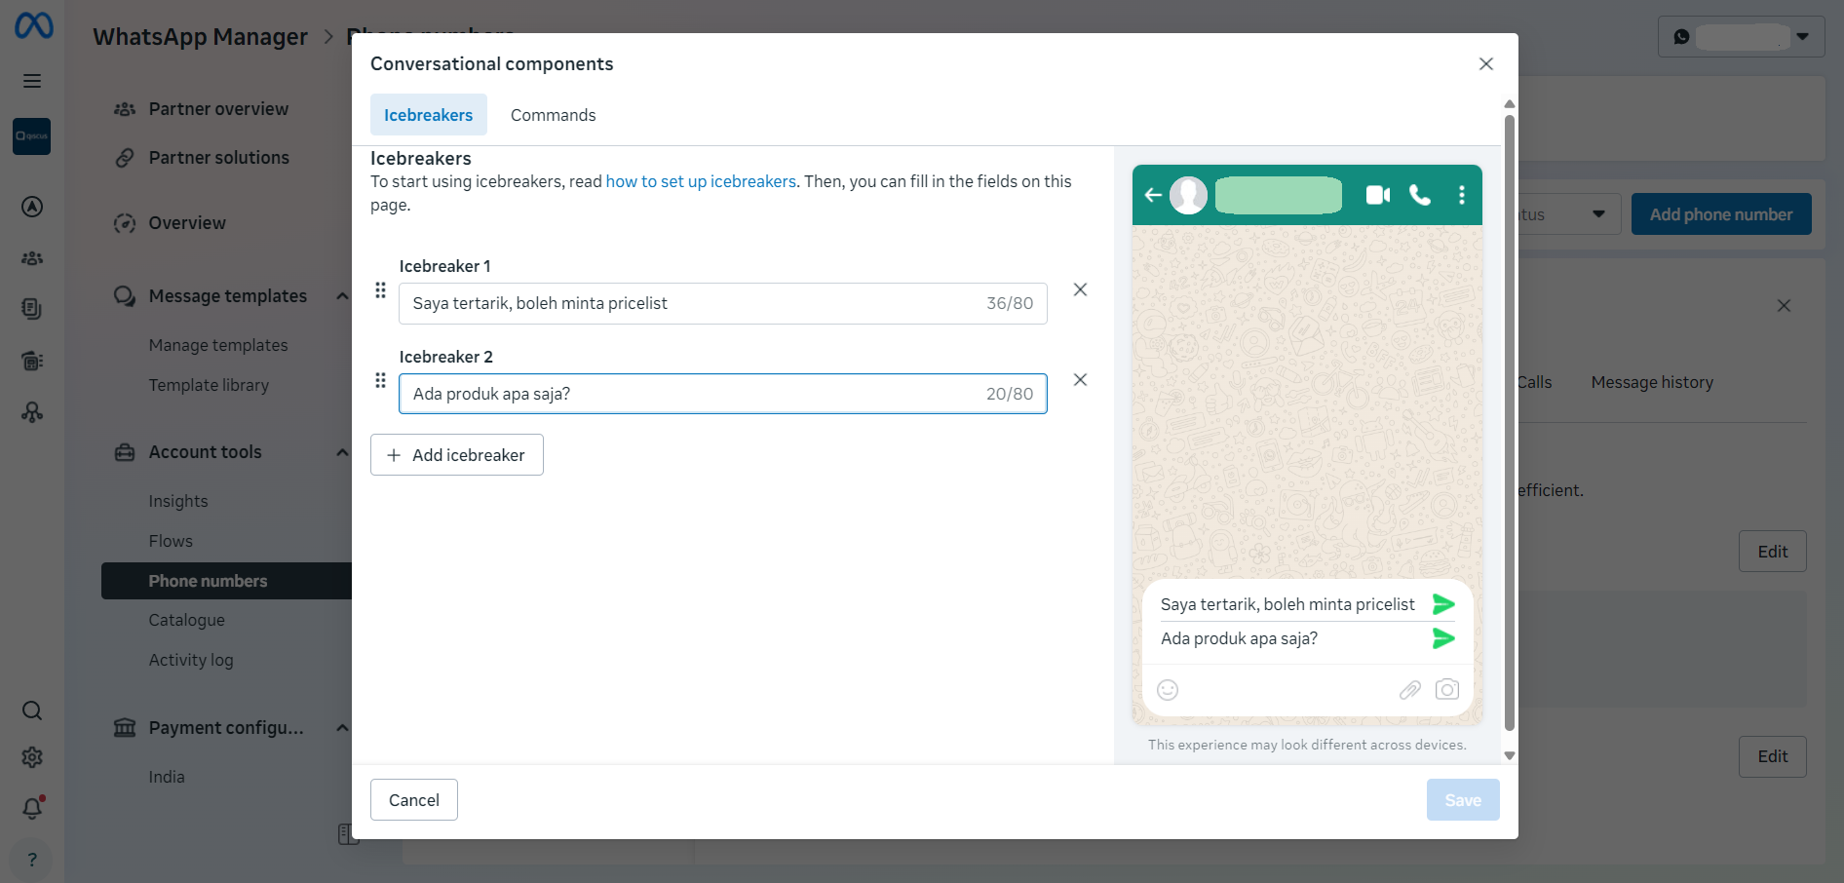Click into the Icebreaker 1 text field

(722, 303)
